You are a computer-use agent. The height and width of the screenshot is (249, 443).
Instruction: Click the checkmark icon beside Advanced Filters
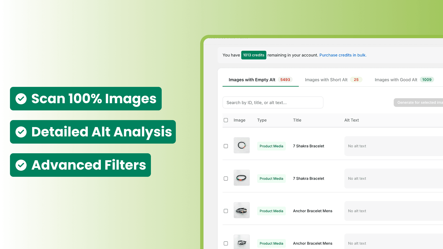(x=21, y=165)
